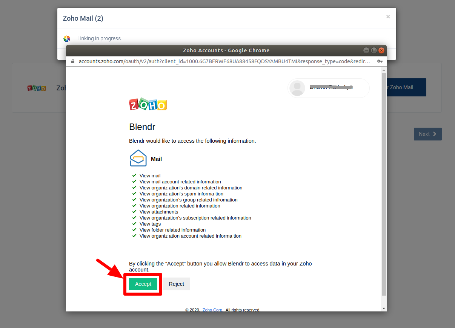
Task: Click the padlock icon in address bar
Action: point(73,61)
